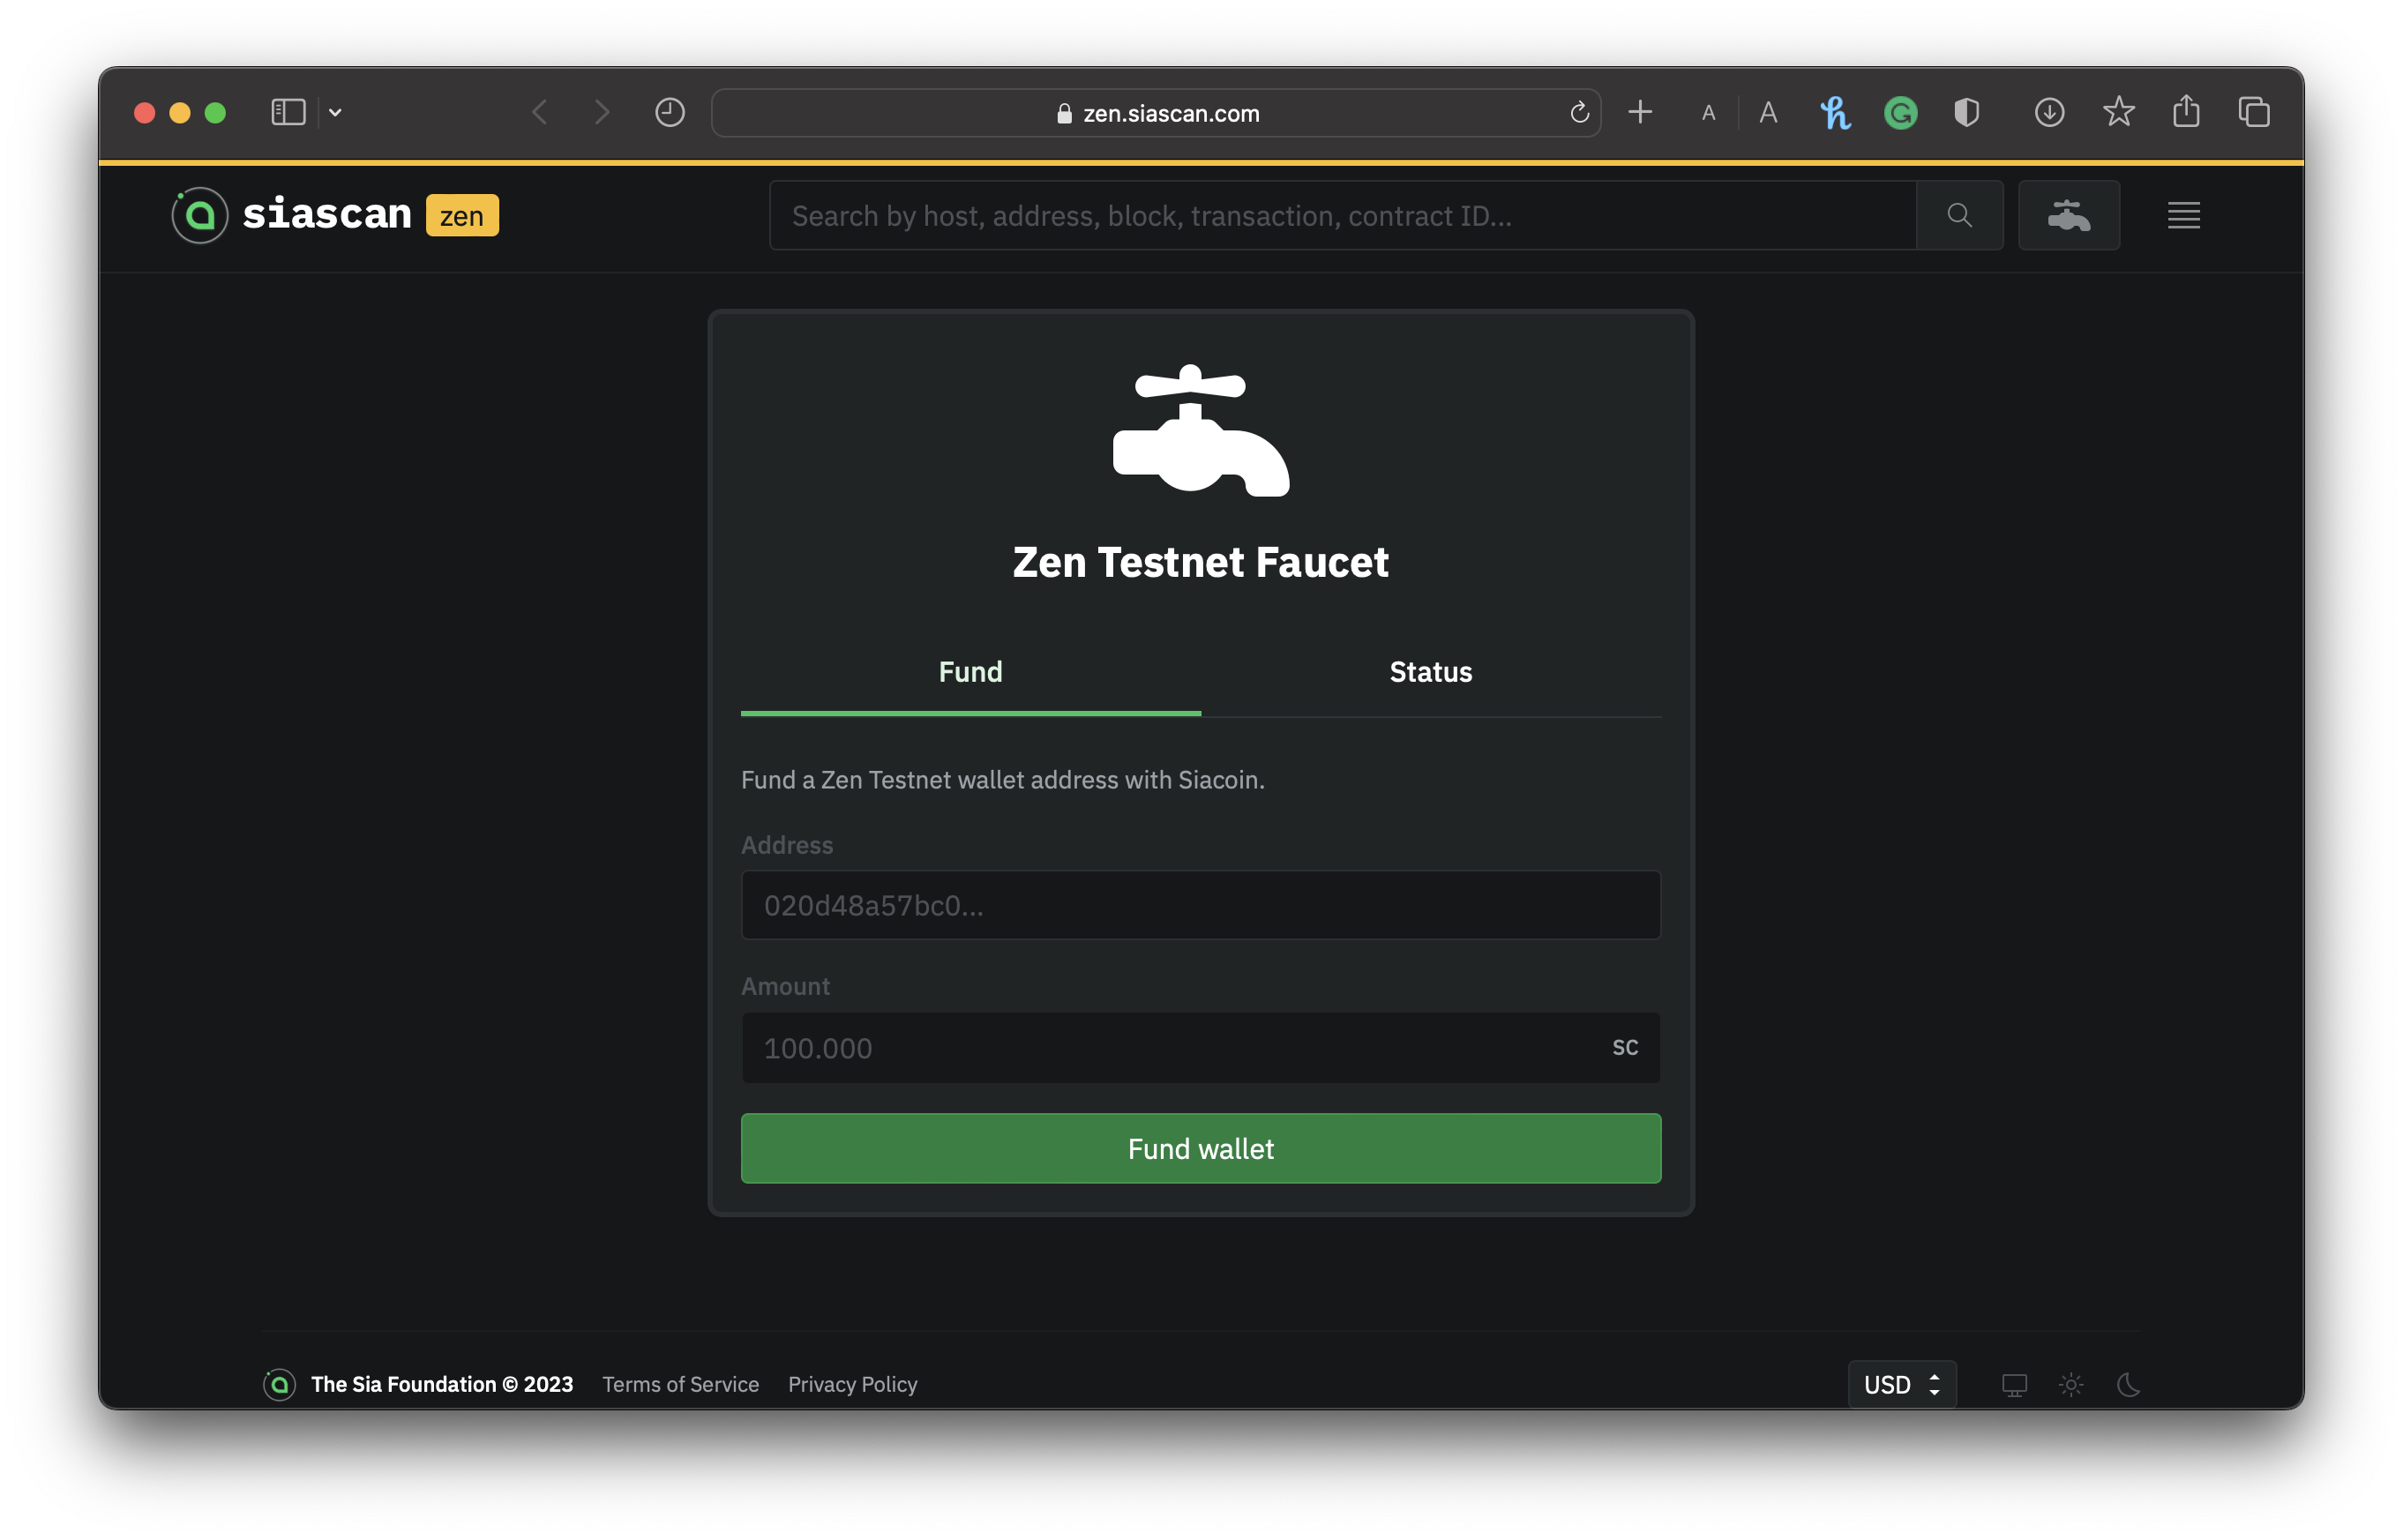The height and width of the screenshot is (1540, 2403).
Task: Switch to dark theme moon icon
Action: click(x=2128, y=1385)
